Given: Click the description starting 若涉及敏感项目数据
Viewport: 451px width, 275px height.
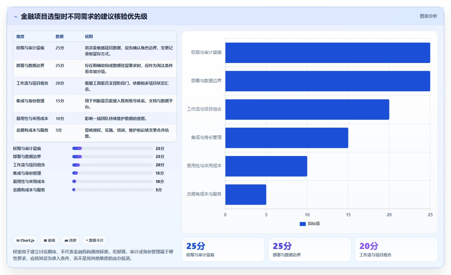Looking at the screenshot, I should (129, 51).
